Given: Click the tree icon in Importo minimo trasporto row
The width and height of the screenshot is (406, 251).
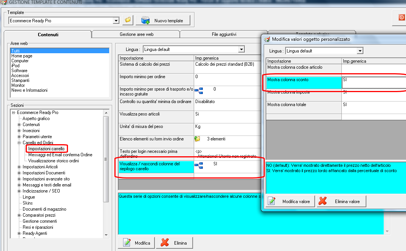Looking at the screenshot, I should 199,91.
